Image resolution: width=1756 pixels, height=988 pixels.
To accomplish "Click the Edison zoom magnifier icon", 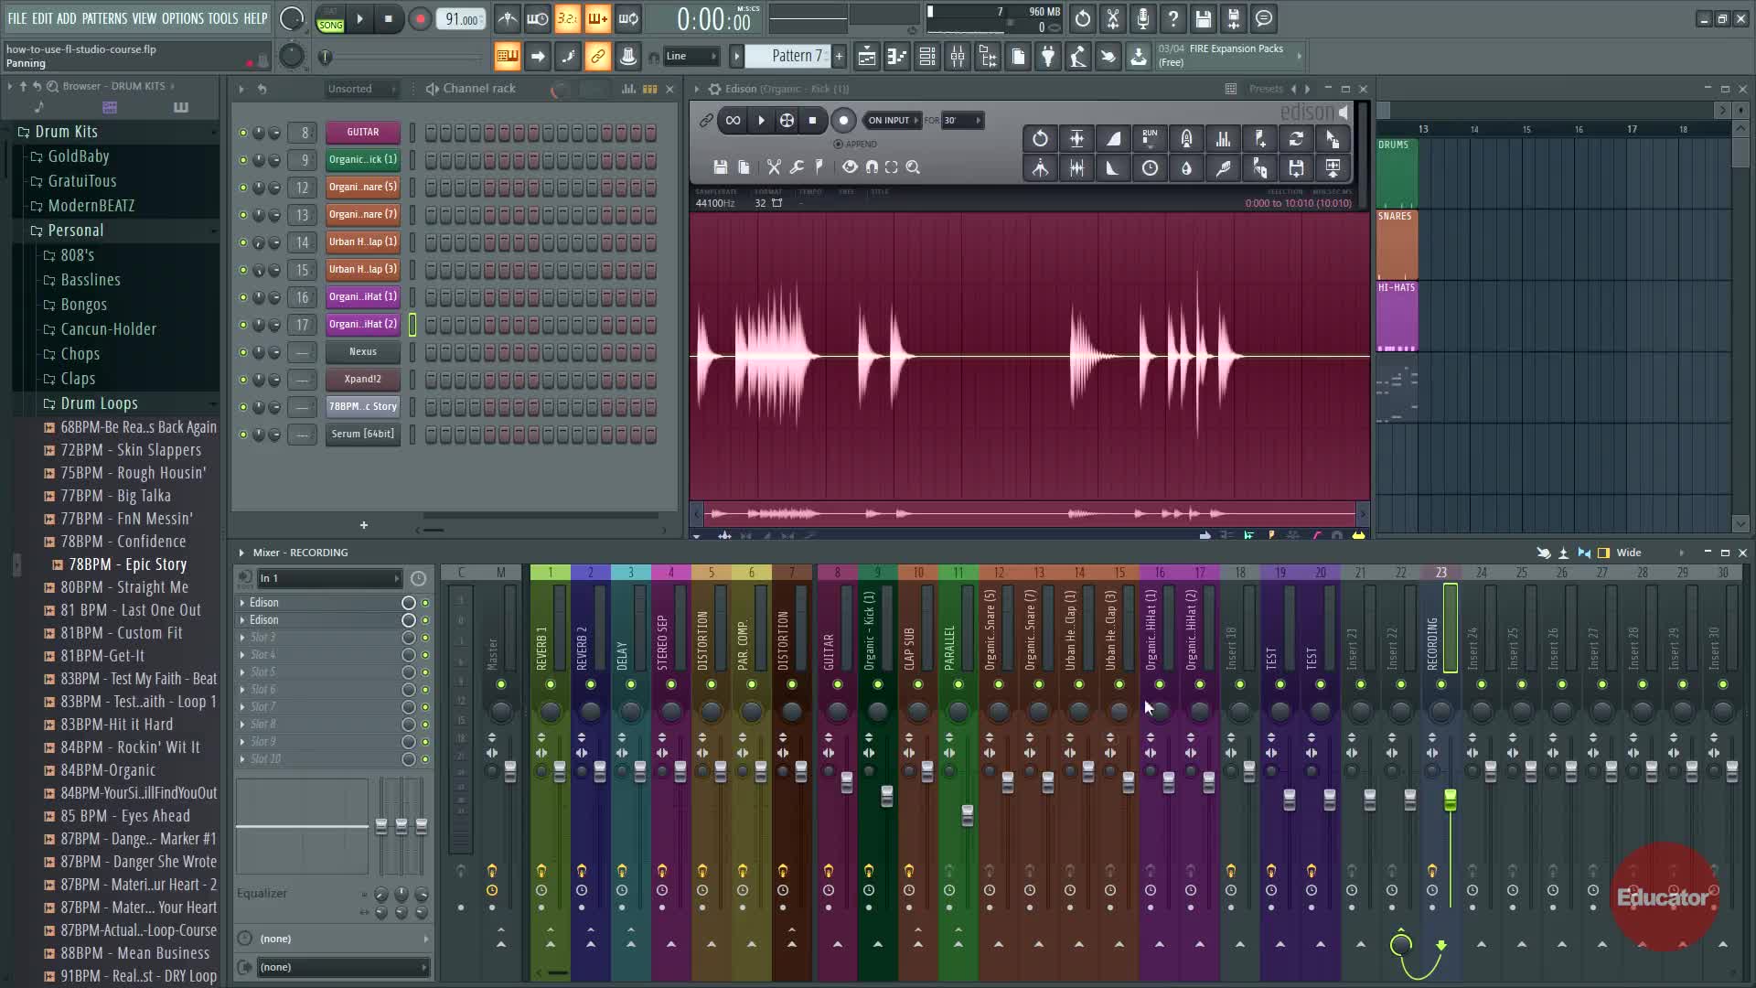I will 913,167.
